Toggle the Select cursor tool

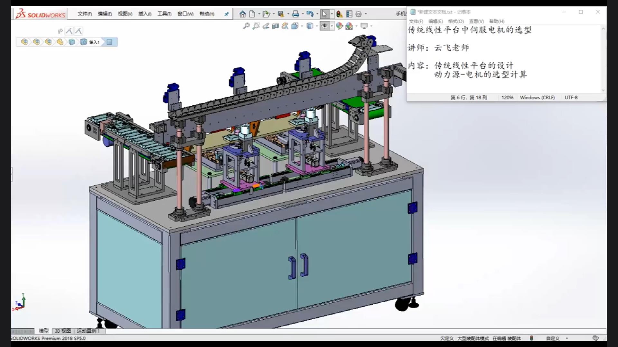click(324, 14)
